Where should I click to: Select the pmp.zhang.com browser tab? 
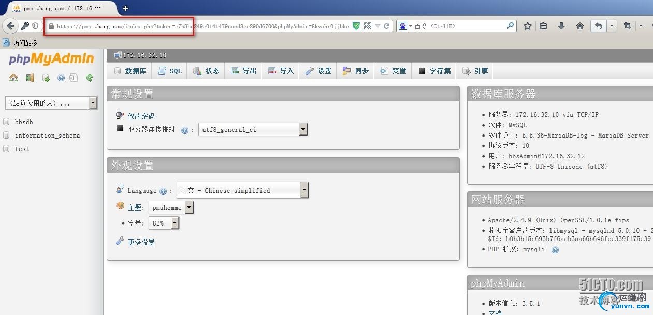pyautogui.click(x=61, y=8)
